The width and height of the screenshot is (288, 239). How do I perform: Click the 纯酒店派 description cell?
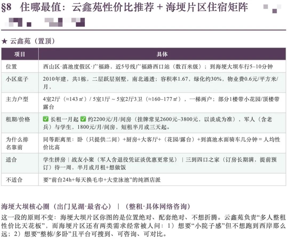click(x=162, y=180)
